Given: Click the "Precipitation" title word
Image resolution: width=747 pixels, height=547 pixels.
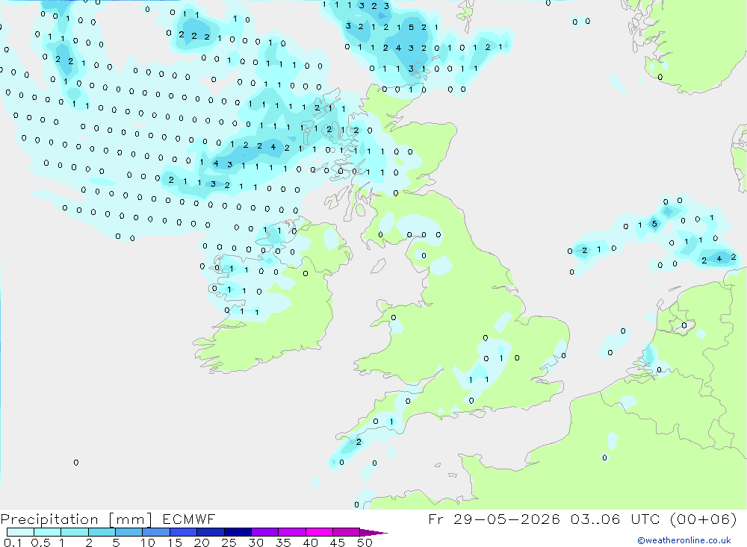Looking at the screenshot, I should (49, 519).
